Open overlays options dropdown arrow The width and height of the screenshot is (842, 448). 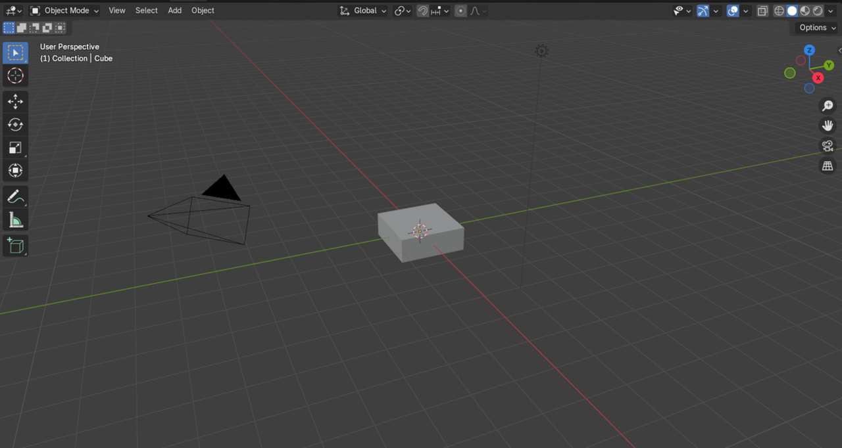745,11
